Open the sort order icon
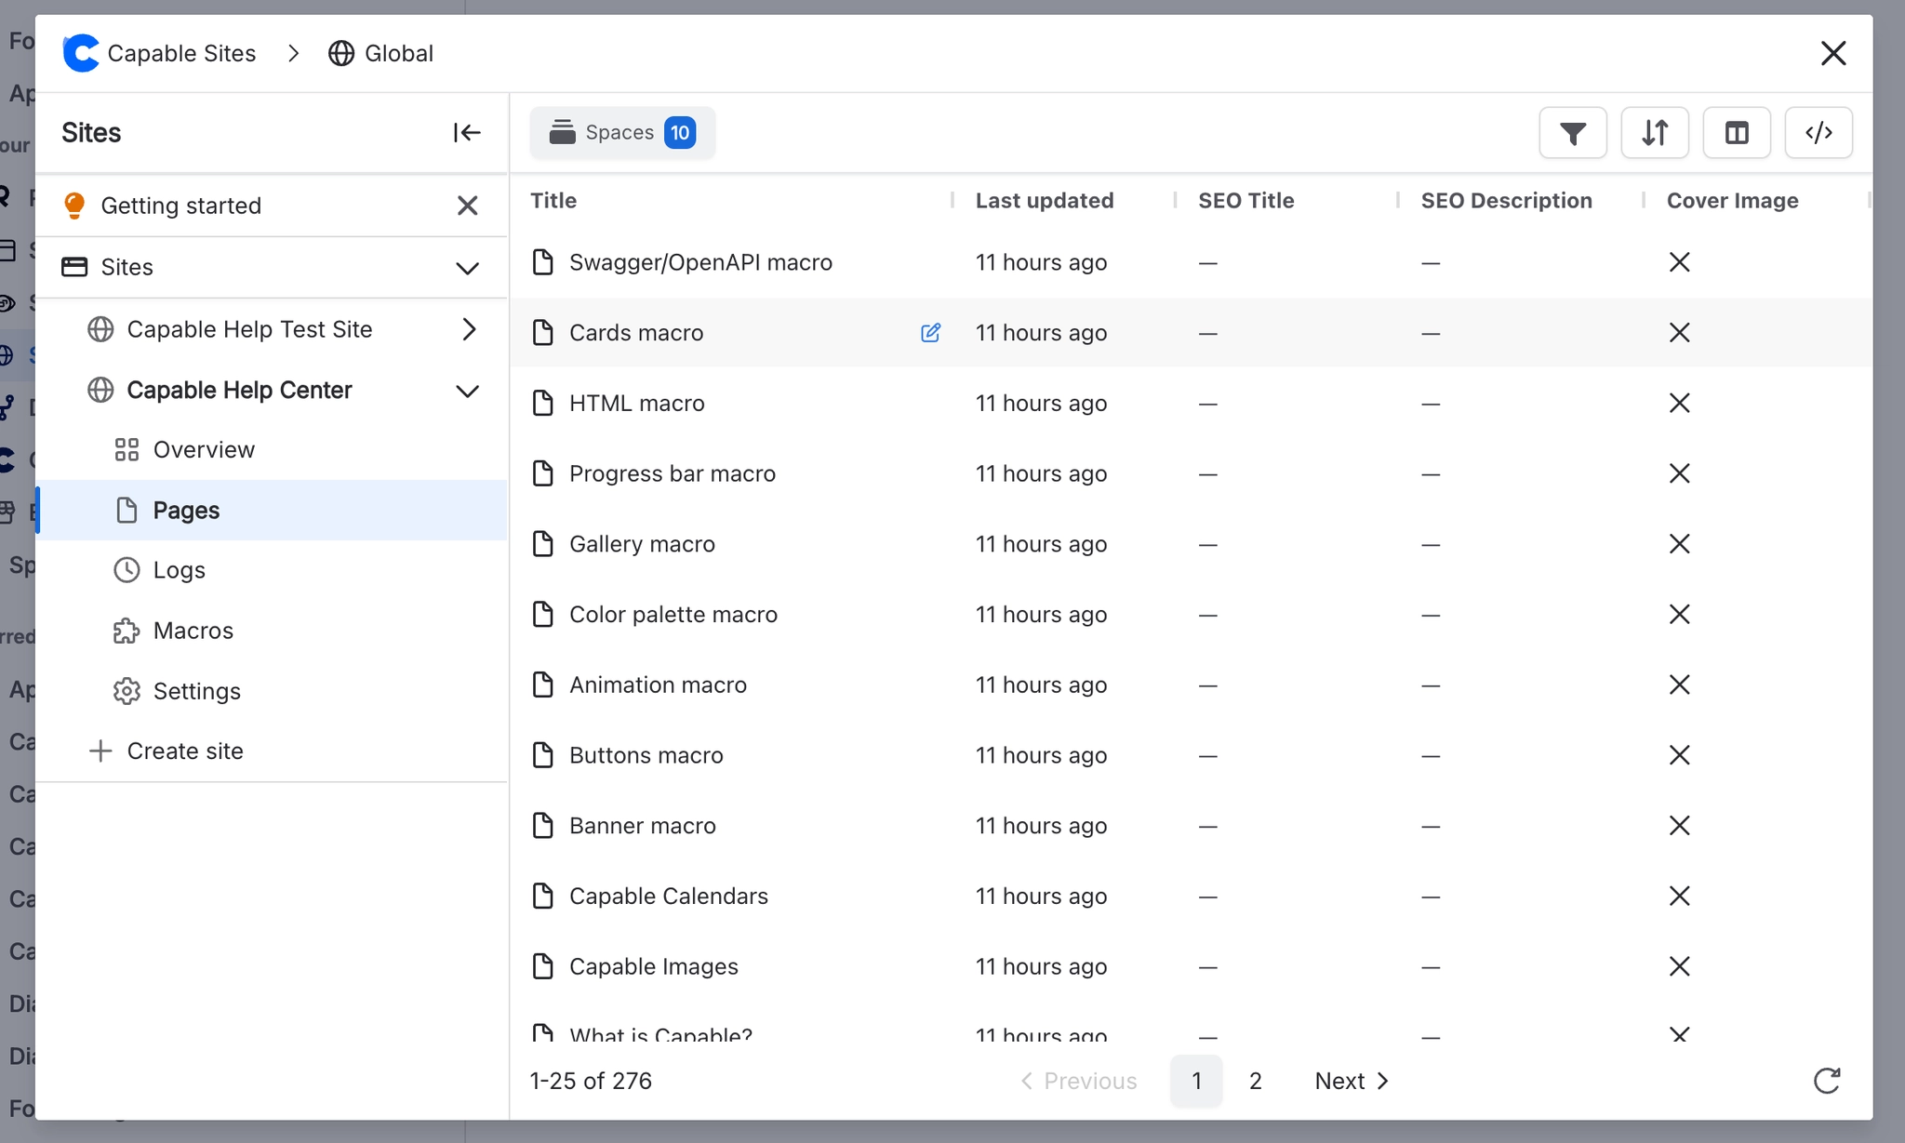This screenshot has width=1905, height=1143. click(x=1654, y=133)
